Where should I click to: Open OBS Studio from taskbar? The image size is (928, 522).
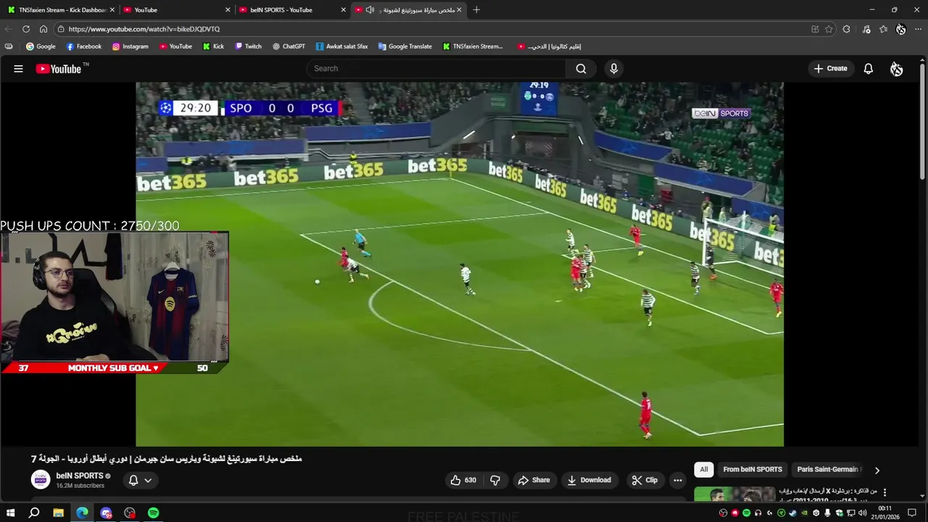pos(130,513)
